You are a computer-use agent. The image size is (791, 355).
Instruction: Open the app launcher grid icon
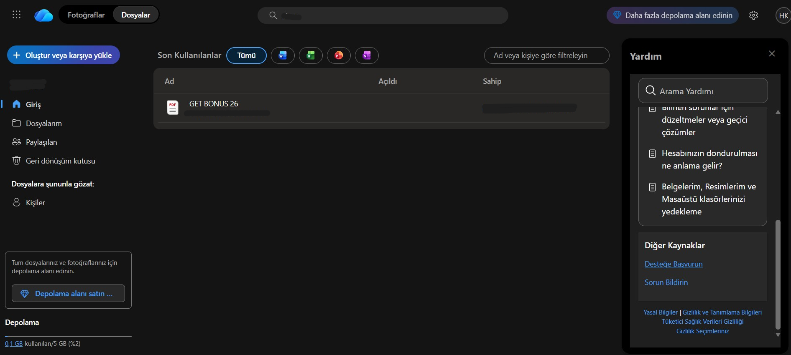16,15
